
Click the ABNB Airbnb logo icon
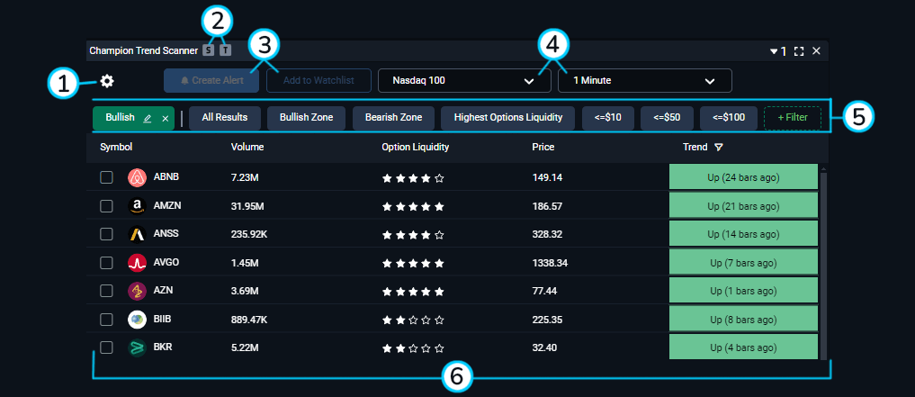click(x=137, y=177)
